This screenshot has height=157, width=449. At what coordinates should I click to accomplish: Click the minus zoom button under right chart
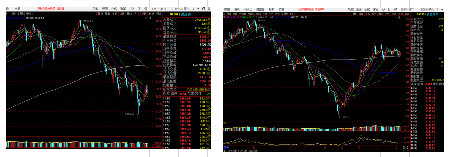coord(408,151)
